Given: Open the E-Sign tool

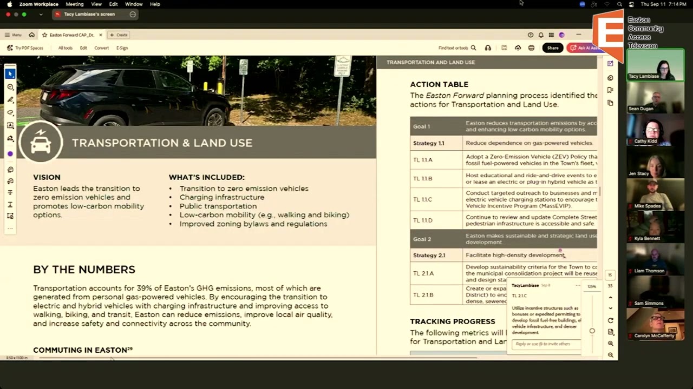Looking at the screenshot, I should [x=122, y=48].
